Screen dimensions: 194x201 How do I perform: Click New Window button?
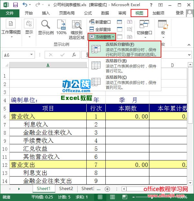coord(100,22)
